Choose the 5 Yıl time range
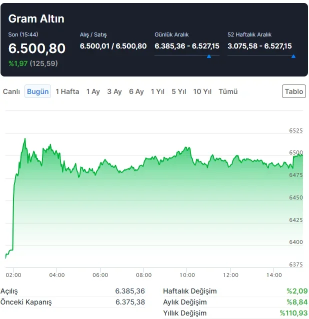The image size is (309, 319). (179, 91)
